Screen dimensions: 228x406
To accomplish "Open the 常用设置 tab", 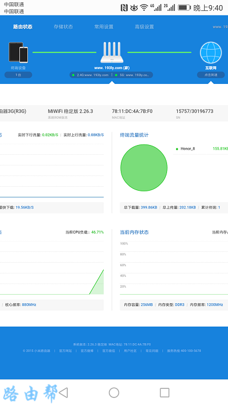I will (x=104, y=27).
